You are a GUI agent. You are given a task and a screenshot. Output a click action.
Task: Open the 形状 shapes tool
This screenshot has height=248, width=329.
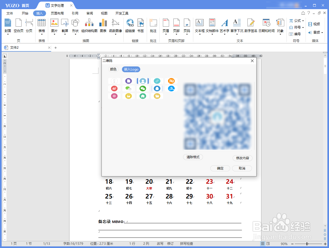(x=75, y=26)
